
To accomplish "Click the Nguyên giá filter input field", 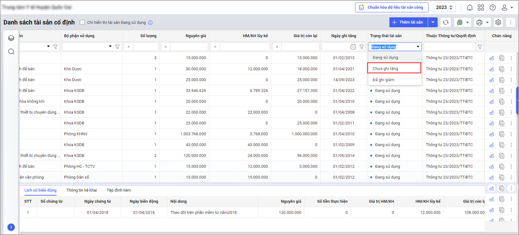I will tap(189, 47).
